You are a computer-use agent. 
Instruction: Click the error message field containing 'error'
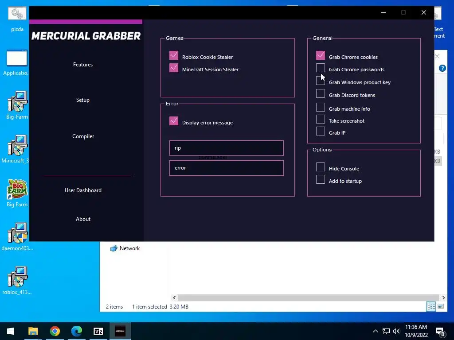pos(227,168)
